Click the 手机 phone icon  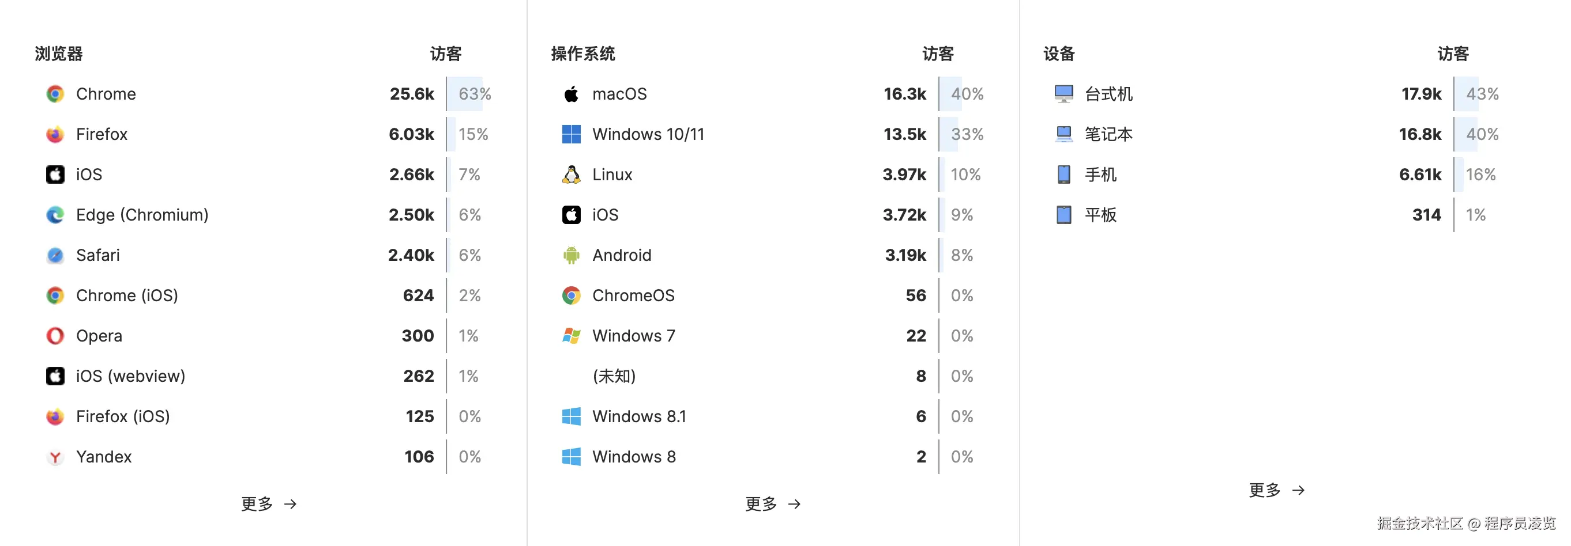click(1063, 175)
